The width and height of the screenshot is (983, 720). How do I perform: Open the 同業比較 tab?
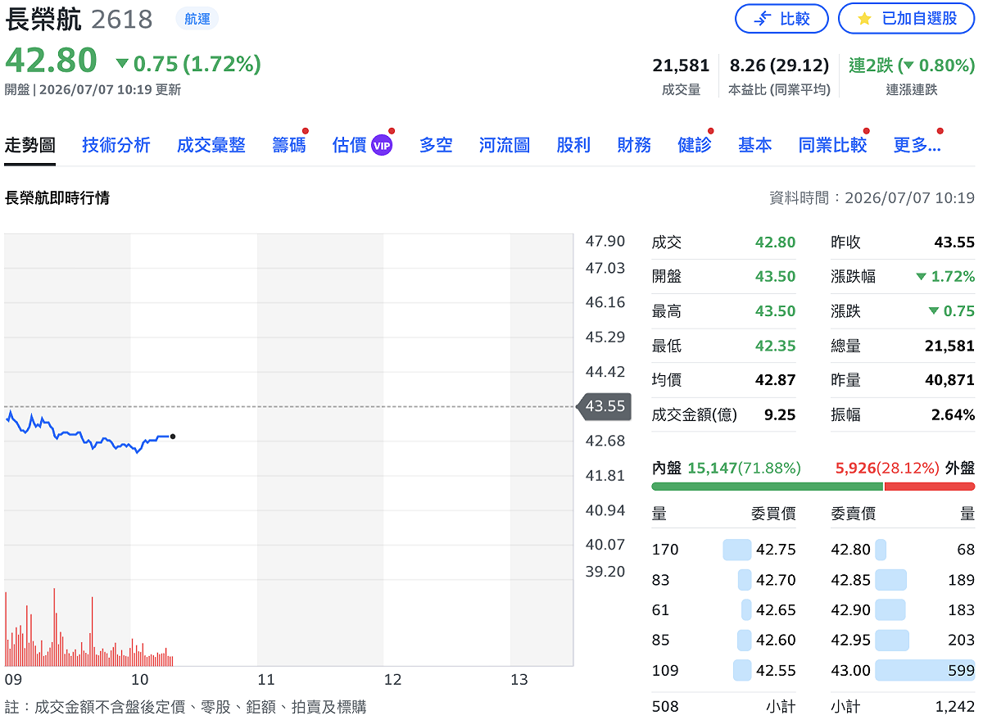pyautogui.click(x=832, y=145)
